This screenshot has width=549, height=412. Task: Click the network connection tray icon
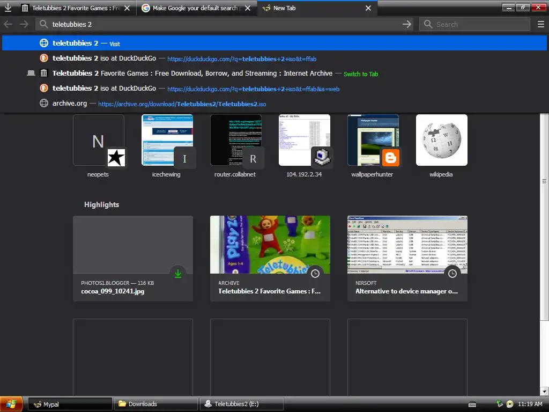click(500, 404)
